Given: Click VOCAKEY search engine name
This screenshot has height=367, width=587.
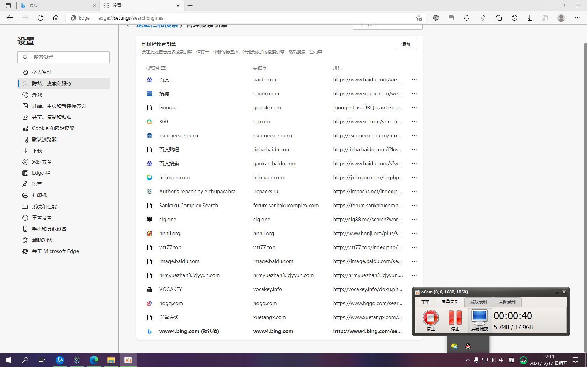Looking at the screenshot, I should pyautogui.click(x=171, y=289).
